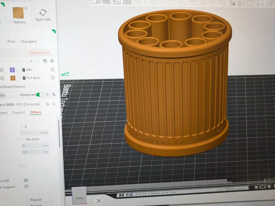Image resolution: width=275 pixels, height=206 pixels.
Task: Click the Front face of view cube
Action: point(79,198)
